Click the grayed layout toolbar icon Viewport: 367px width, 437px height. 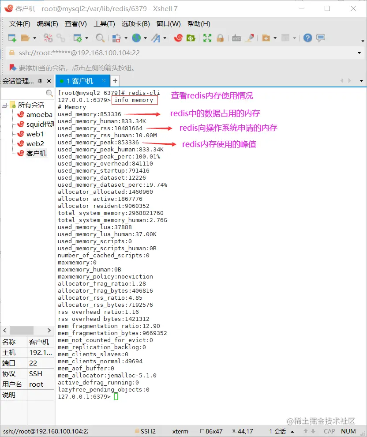click(285, 38)
